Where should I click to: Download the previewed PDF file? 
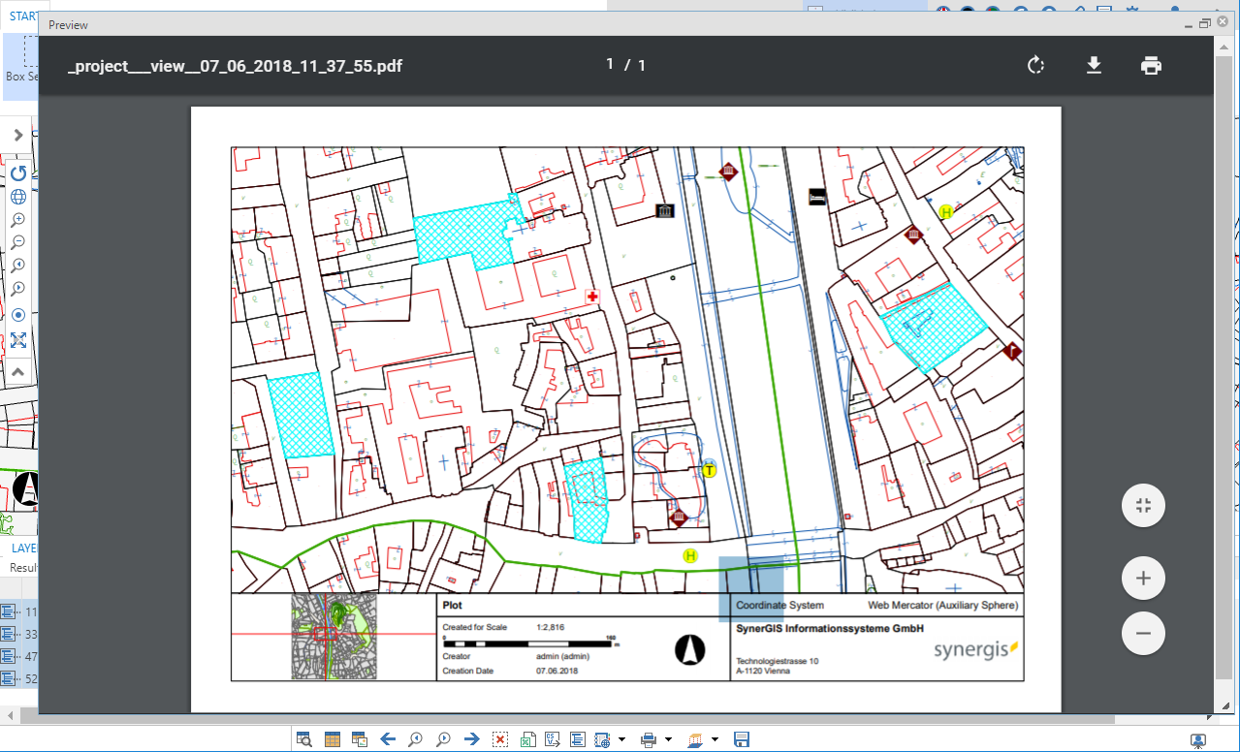1094,65
